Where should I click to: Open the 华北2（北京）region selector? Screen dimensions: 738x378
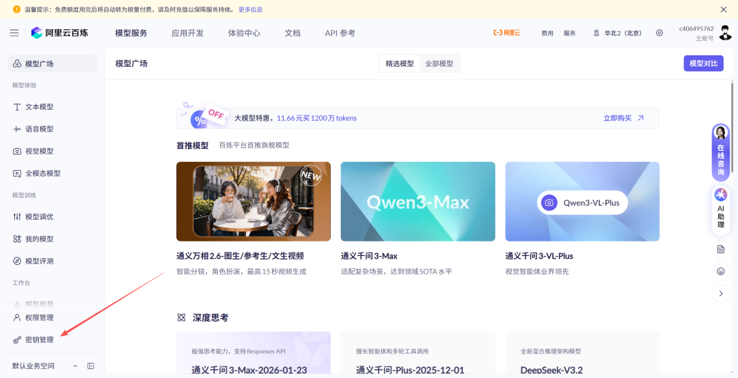pyautogui.click(x=618, y=33)
